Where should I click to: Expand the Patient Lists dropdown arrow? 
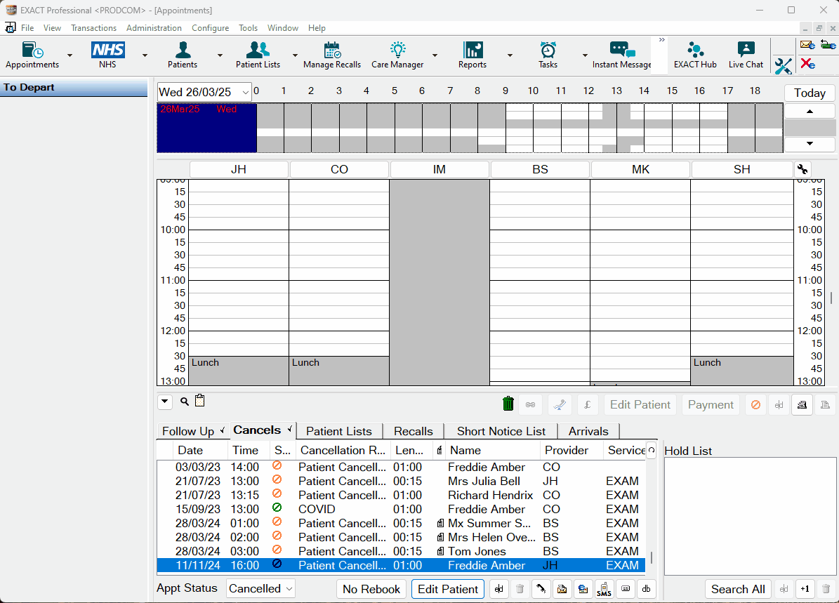point(295,55)
